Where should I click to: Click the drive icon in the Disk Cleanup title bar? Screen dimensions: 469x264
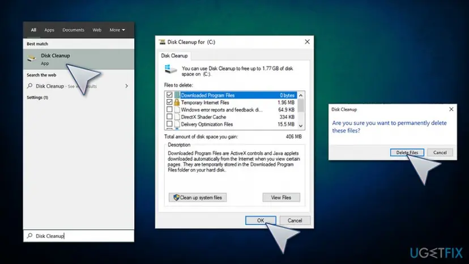click(x=162, y=42)
